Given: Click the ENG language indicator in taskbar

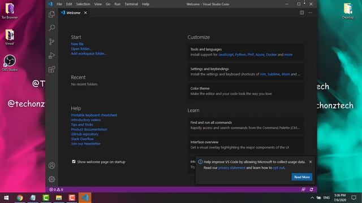Looking at the screenshot, I should pos(326,198).
